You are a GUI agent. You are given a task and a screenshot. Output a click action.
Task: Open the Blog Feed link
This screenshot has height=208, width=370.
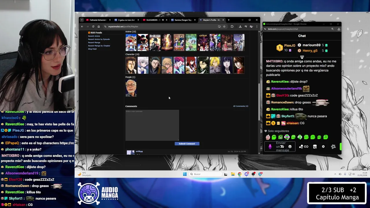(92, 49)
